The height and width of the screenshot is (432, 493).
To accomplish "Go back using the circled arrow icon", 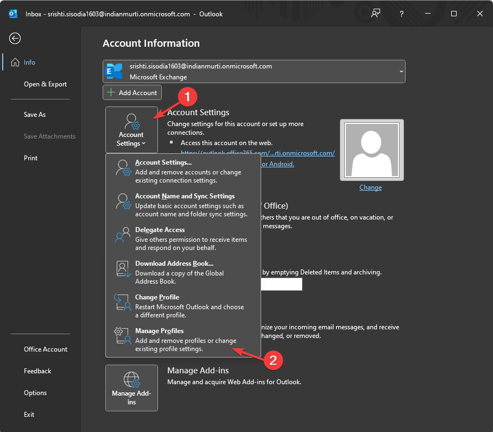I will [x=15, y=39].
